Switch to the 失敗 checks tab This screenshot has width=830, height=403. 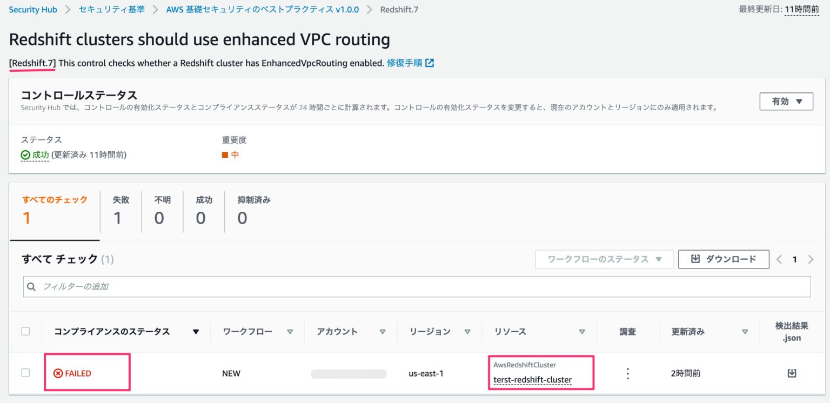tap(121, 211)
